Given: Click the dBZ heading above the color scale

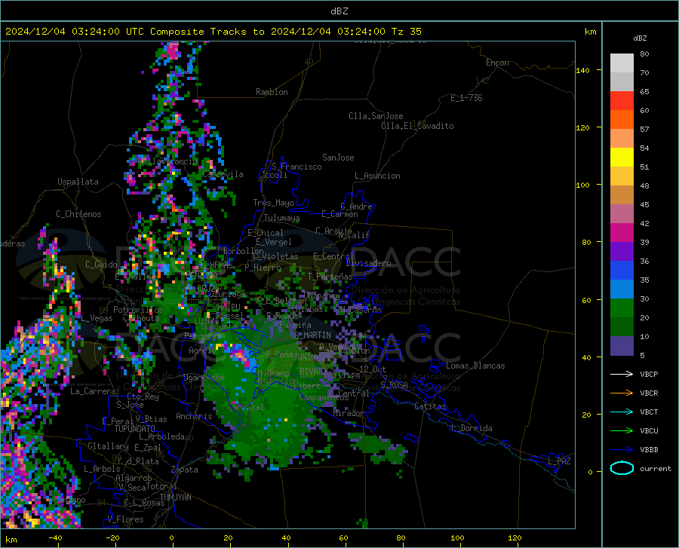Looking at the screenshot, I should [x=640, y=38].
